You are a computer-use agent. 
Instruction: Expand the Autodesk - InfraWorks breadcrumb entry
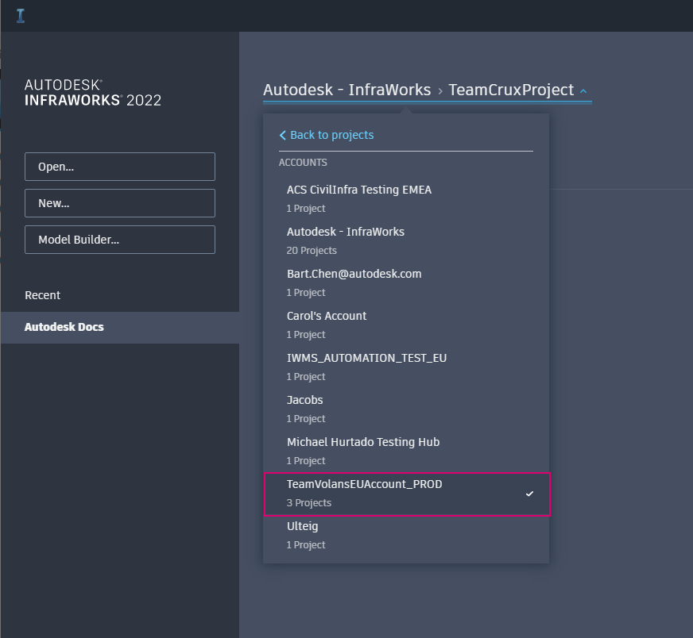pyautogui.click(x=346, y=90)
